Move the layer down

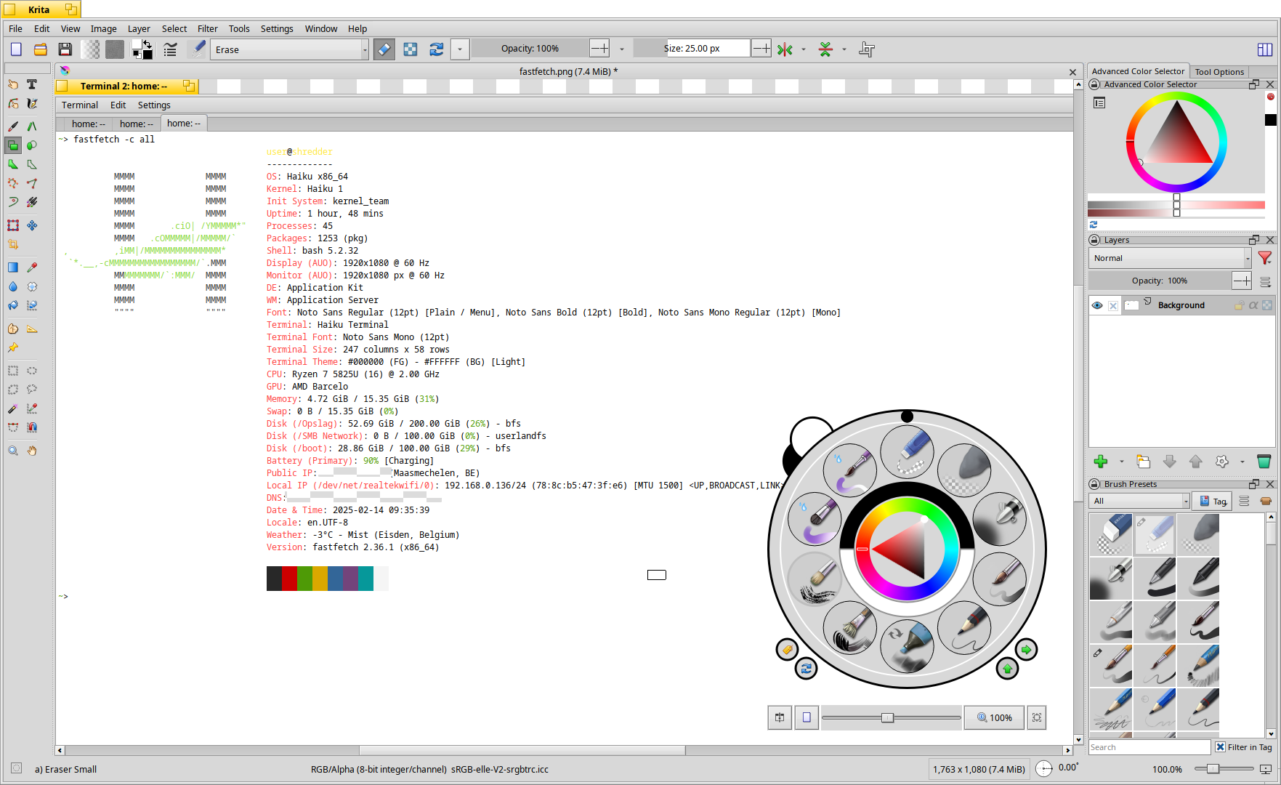point(1170,462)
